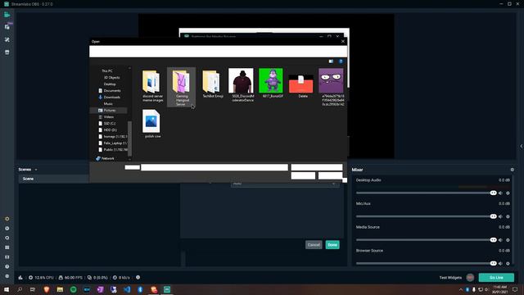The height and width of the screenshot is (295, 524).
Task: Adjust Mic/Aux volume slider
Action: pyautogui.click(x=426, y=216)
